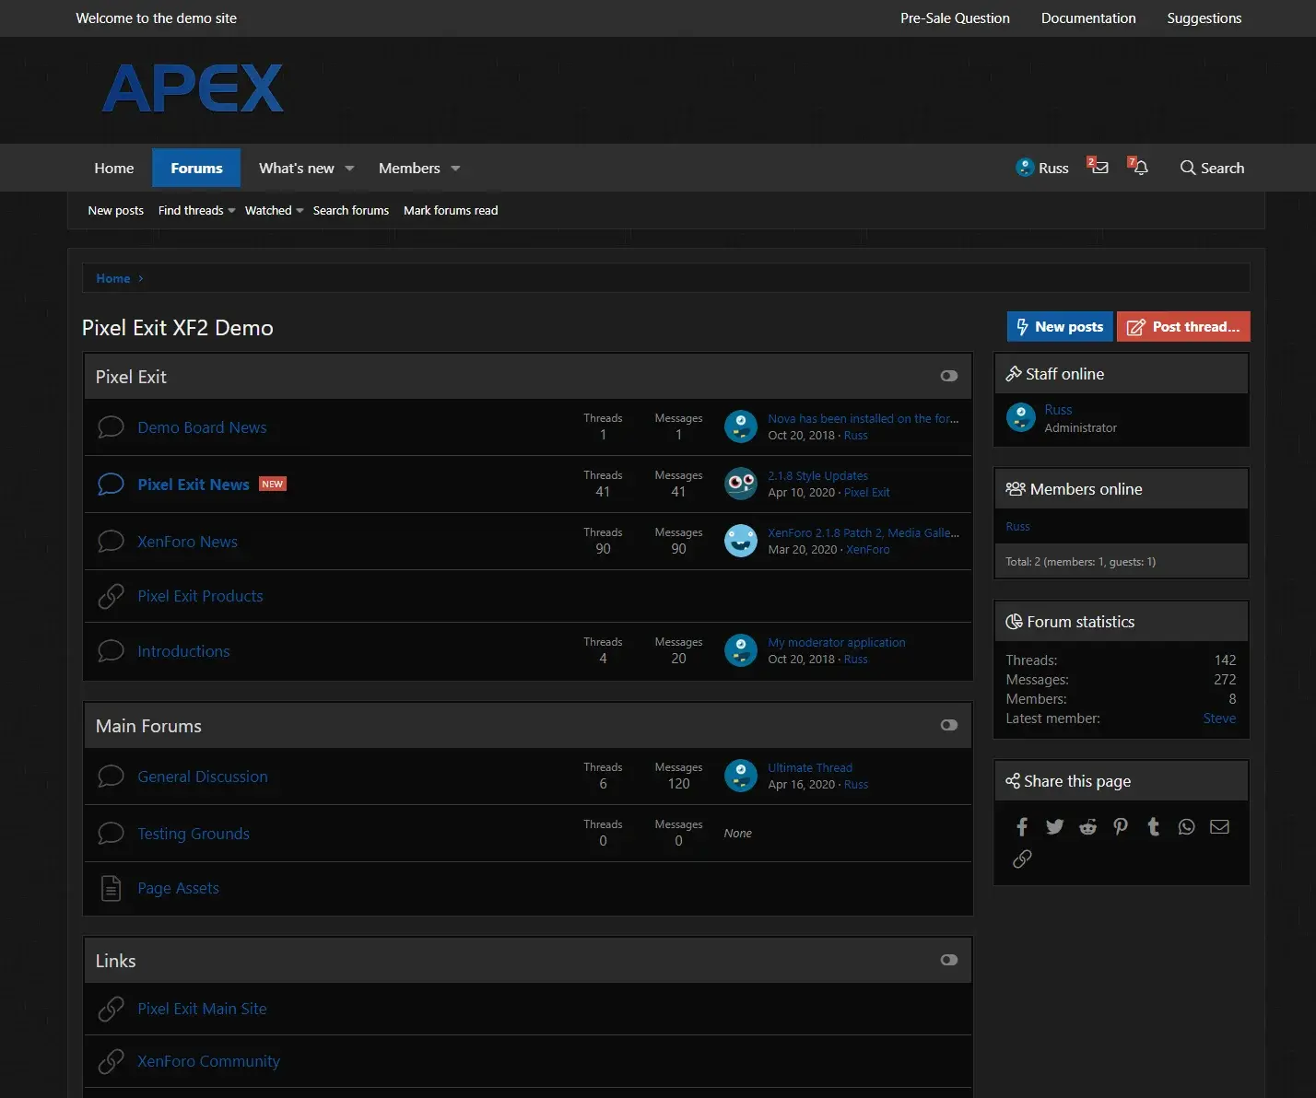The height and width of the screenshot is (1098, 1316).
Task: Expand the Members dropdown arrow
Action: click(455, 169)
